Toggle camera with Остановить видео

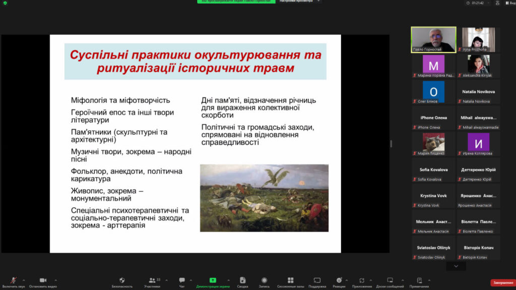[x=43, y=280]
